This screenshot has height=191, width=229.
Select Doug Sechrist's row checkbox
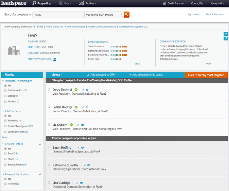point(49,89)
